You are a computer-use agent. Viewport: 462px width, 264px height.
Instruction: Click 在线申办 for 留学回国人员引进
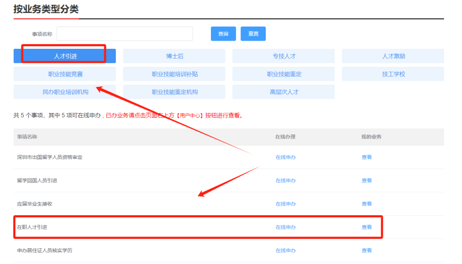285,180
